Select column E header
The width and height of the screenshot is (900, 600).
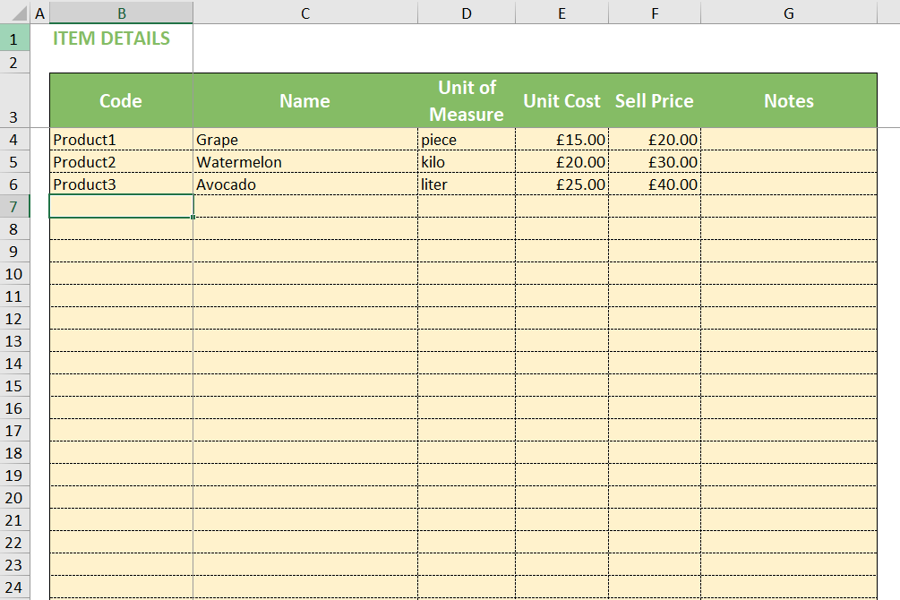561,13
